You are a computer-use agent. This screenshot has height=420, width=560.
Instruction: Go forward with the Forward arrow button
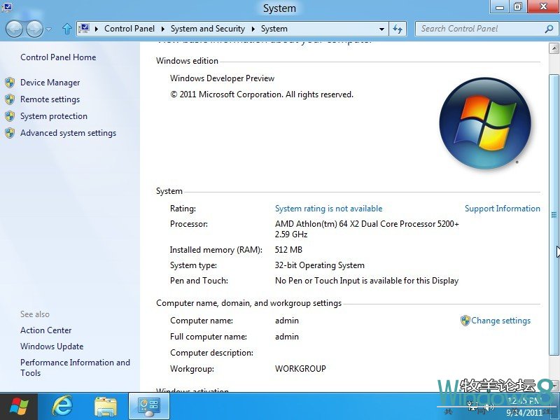tap(34, 29)
